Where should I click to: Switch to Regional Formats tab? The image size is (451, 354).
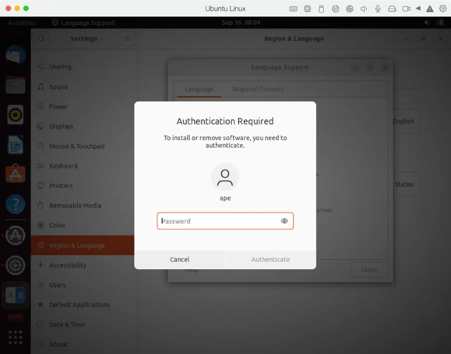(258, 89)
